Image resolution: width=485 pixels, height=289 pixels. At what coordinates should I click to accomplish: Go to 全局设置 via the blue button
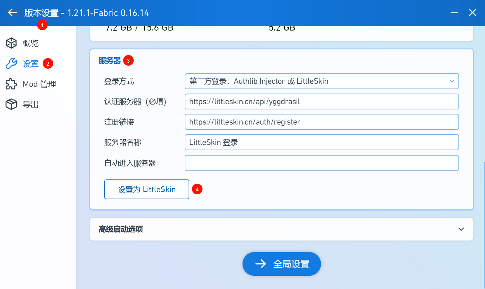click(x=282, y=264)
